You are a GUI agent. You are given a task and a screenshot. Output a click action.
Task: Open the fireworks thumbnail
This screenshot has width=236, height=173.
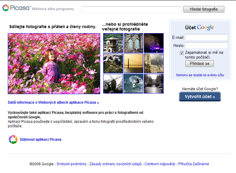pos(154,43)
